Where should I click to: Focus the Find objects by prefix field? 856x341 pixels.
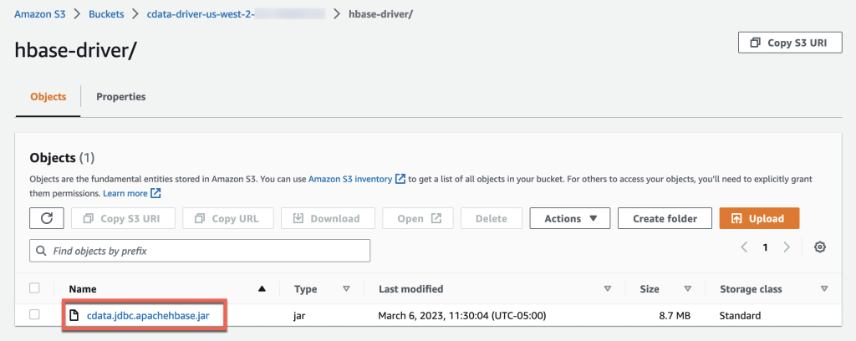tap(200, 251)
